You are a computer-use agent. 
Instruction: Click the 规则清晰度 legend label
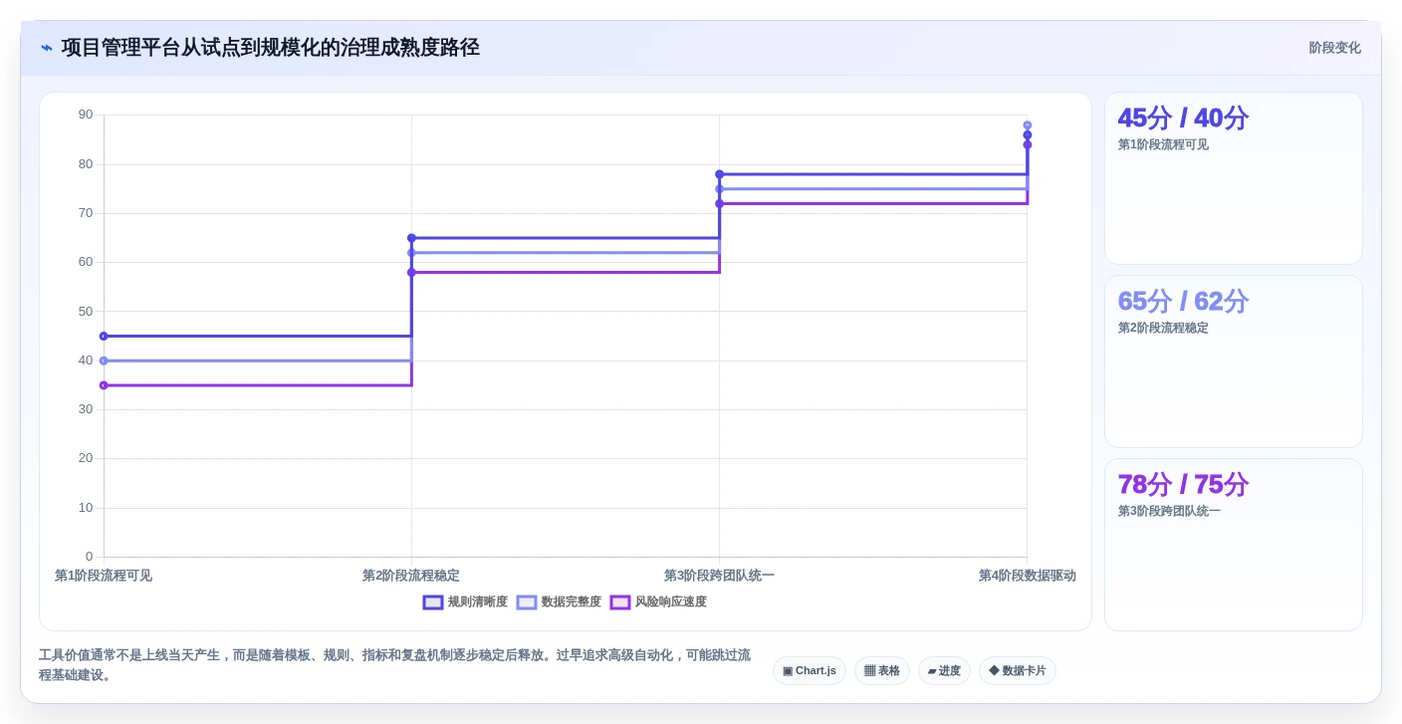point(478,603)
